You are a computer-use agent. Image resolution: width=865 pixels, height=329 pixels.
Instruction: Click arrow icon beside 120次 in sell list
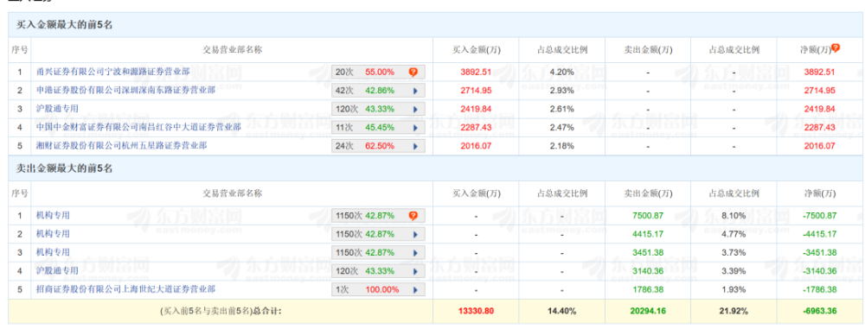click(x=415, y=271)
